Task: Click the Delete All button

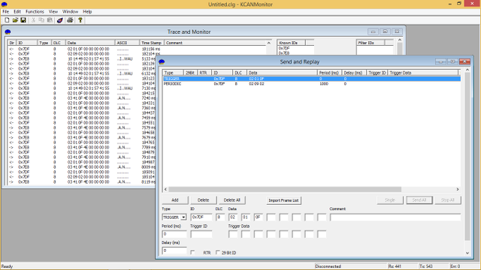Action: (232, 200)
